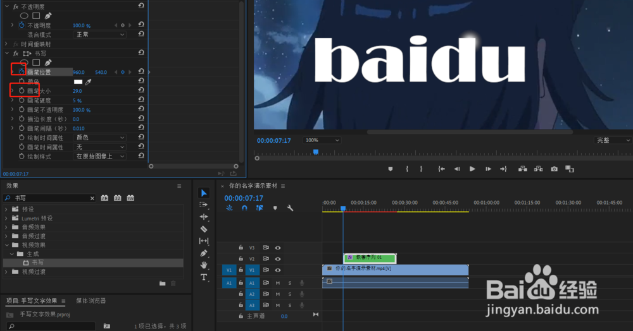
Task: Switch to 媒体浏览器 tab
Action: 91,301
